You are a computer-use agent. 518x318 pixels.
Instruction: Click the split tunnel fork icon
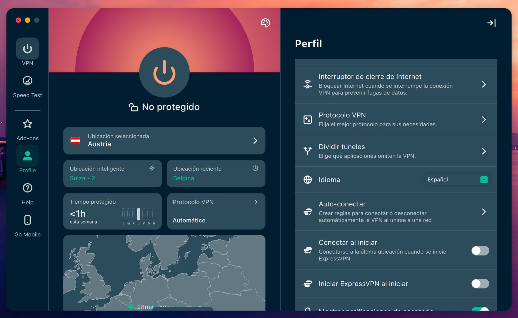308,151
